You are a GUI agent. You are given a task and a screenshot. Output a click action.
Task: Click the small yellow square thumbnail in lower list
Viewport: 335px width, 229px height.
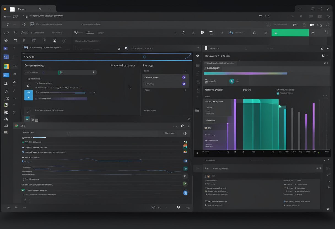tap(185, 152)
